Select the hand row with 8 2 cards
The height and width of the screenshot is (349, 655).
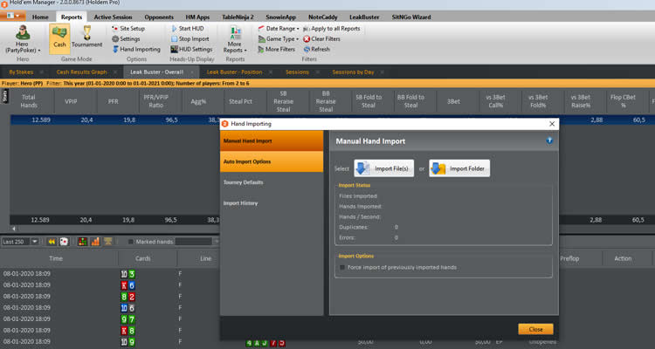click(x=109, y=297)
